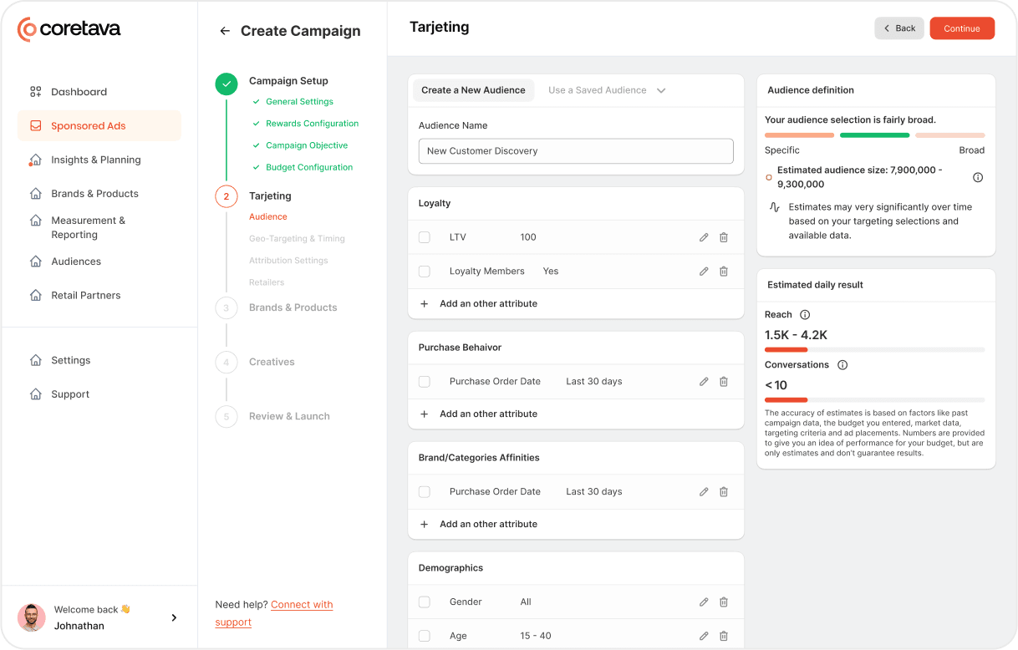Follow the Connect with support link
The image size is (1018, 650).
click(301, 605)
